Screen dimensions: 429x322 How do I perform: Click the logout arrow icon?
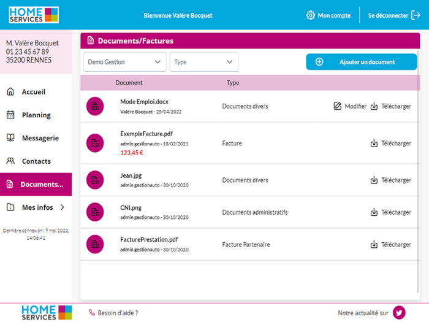pyautogui.click(x=416, y=15)
